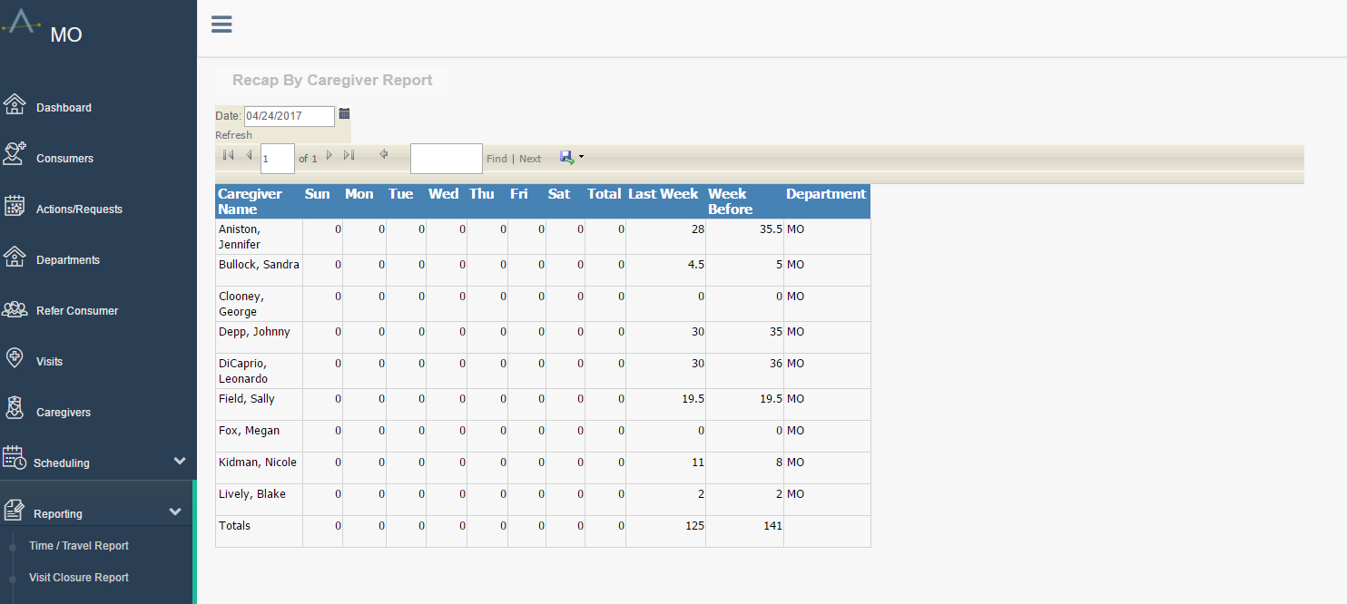Click the Recap By Caregiver Report title
This screenshot has width=1347, height=604.
point(332,80)
